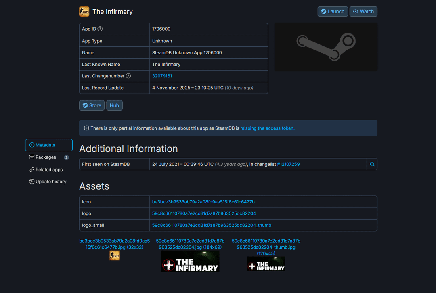Image resolution: width=436 pixels, height=293 pixels.
Task: Open the Last Changenumber help question mark
Action: tap(128, 76)
